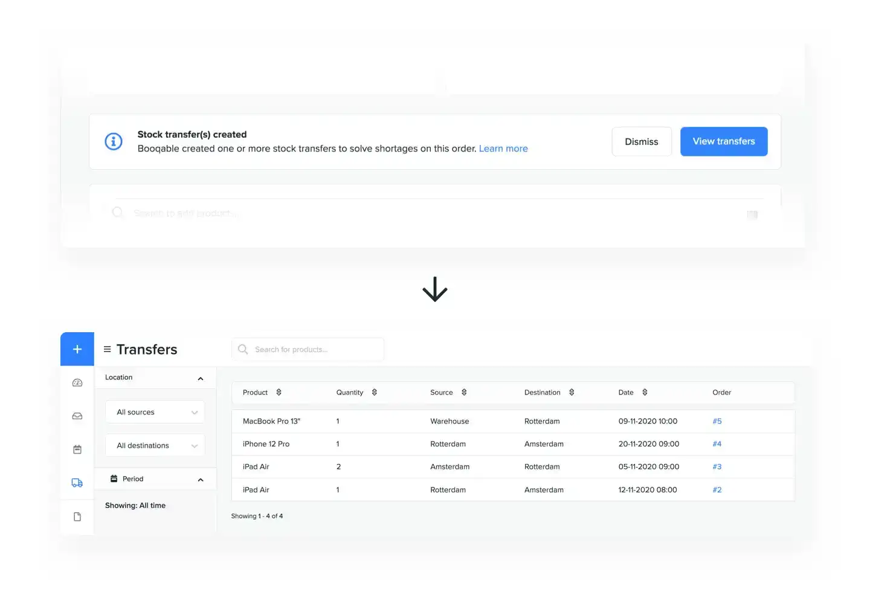Click the View transfers button
The width and height of the screenshot is (870, 604).
723,141
